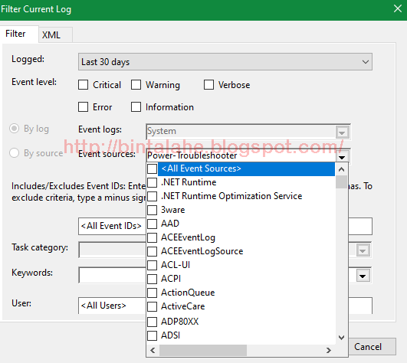Click the source list scroll-up arrow

342,169
